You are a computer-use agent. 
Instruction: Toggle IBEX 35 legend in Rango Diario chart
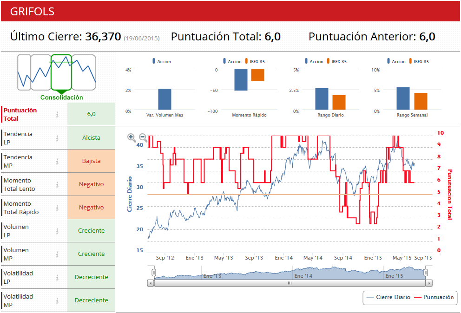pyautogui.click(x=336, y=61)
